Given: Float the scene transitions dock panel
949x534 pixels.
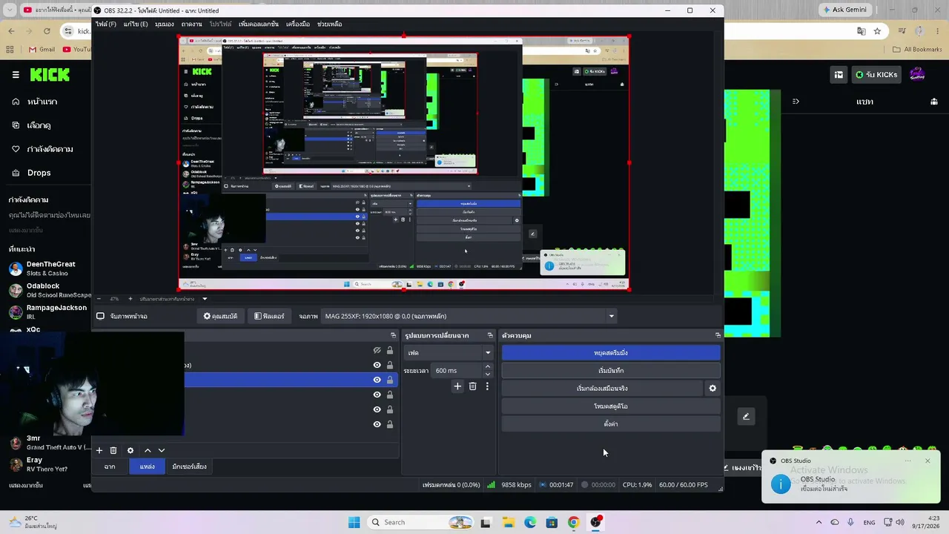Looking at the screenshot, I should (490, 335).
